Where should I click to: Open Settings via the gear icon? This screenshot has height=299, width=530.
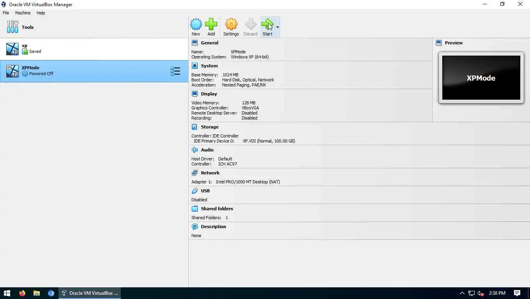tap(231, 25)
